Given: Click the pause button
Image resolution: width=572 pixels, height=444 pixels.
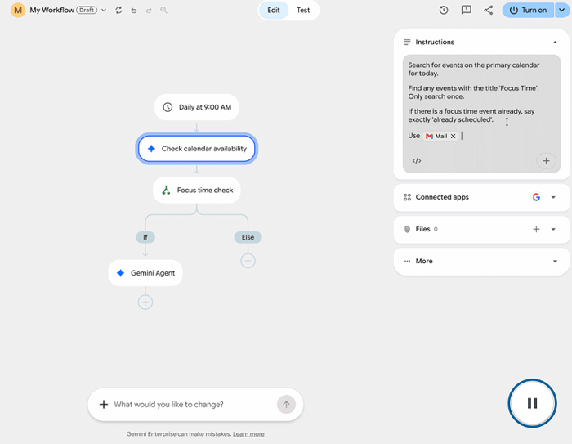Looking at the screenshot, I should (532, 403).
